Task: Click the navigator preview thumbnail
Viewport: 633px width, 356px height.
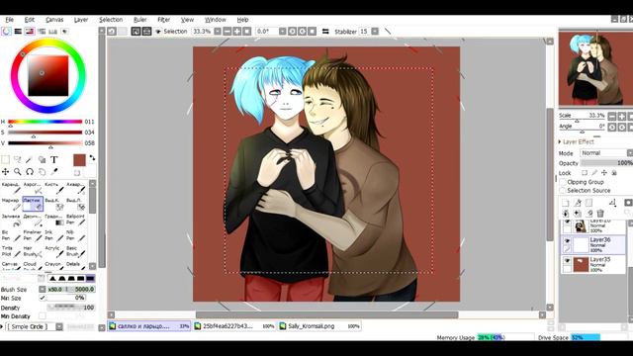Action: (595, 68)
